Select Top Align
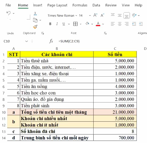The width and height of the screenshot is (147, 143). [x=113, y=15]
